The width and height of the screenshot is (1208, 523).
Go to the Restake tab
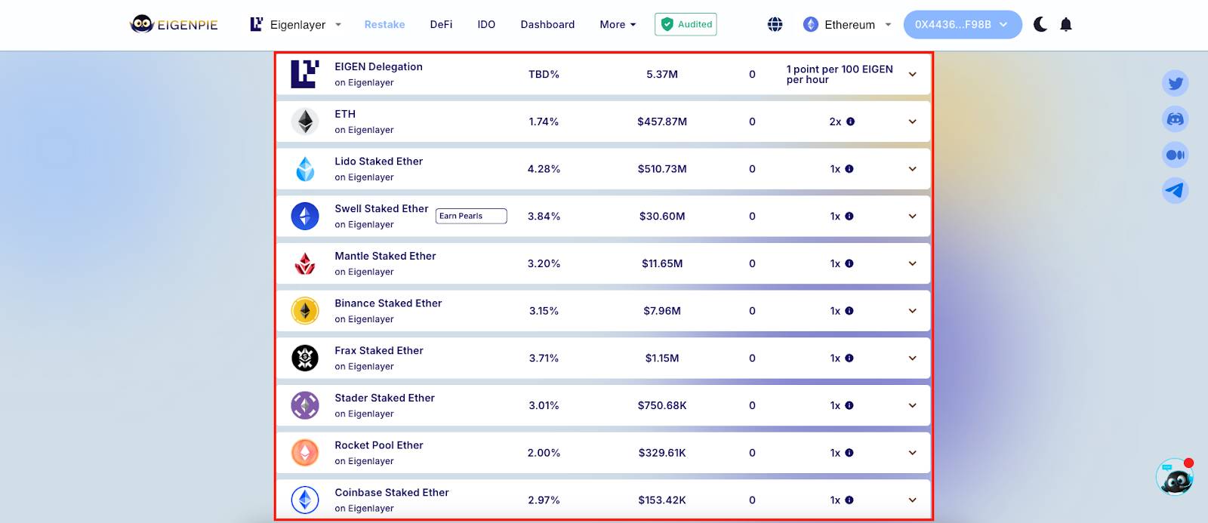384,24
